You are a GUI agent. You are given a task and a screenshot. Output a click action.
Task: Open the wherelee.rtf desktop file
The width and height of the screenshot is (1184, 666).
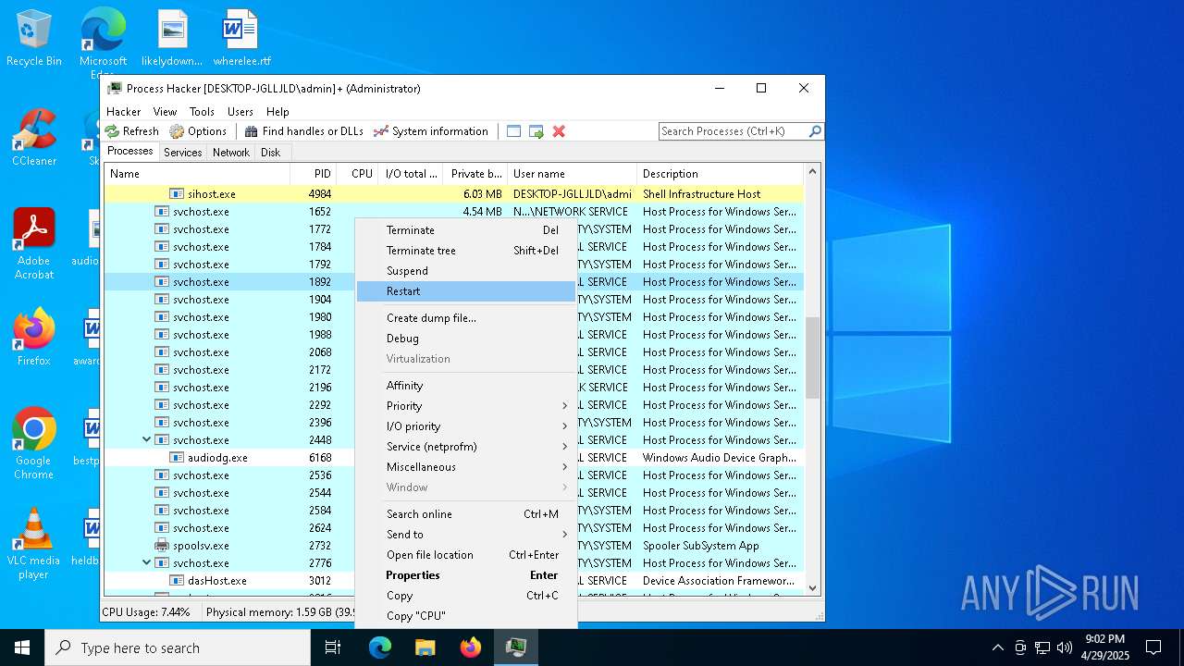pos(241,39)
